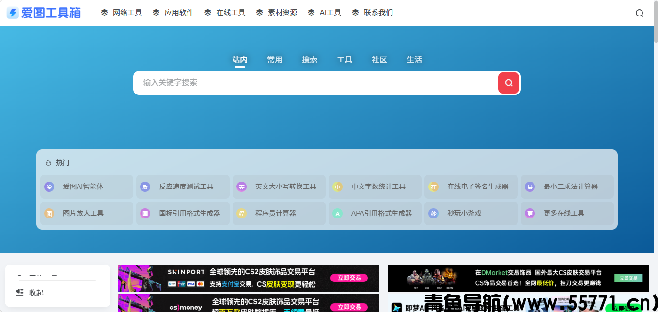This screenshot has height=312, width=658.
Task: Switch to the 工具 search tab
Action: pos(345,60)
